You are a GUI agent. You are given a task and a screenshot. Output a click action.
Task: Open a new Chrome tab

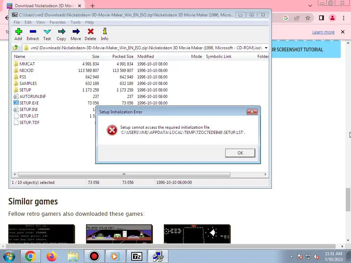pyautogui.click(x=93, y=6)
